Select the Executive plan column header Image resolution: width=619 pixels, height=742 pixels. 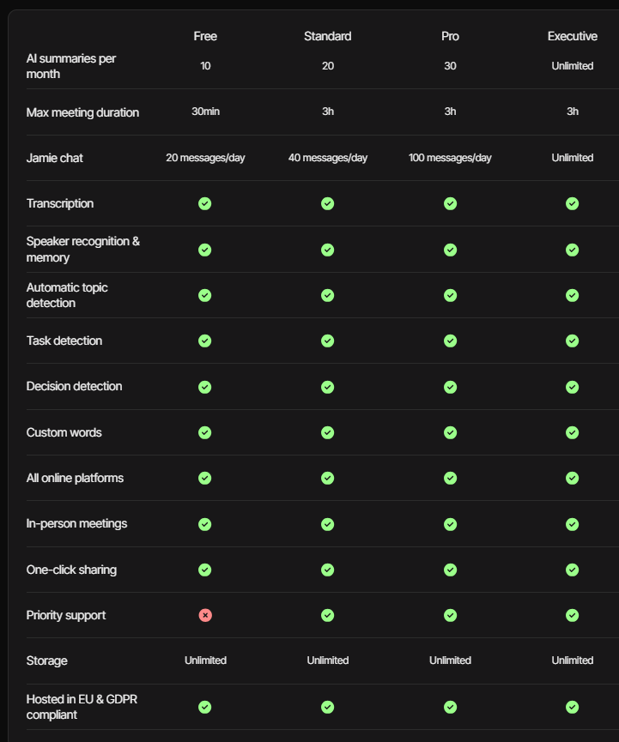click(x=572, y=36)
